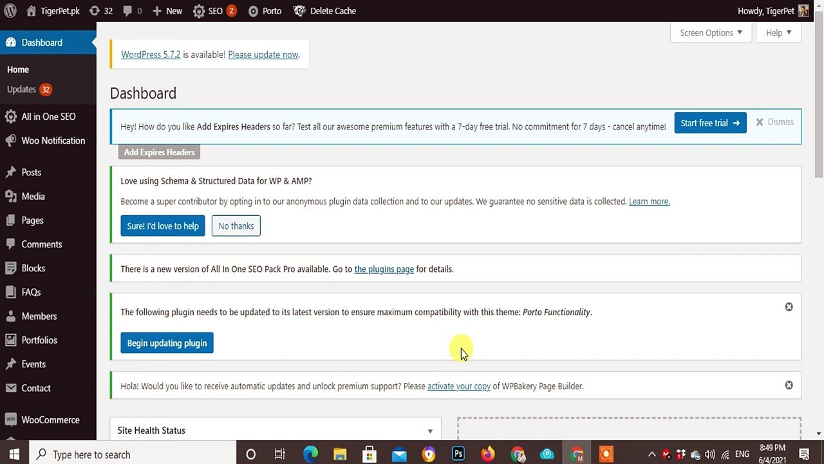824x464 pixels.
Task: Click the All in One SEO gear icon
Action: 10,117
